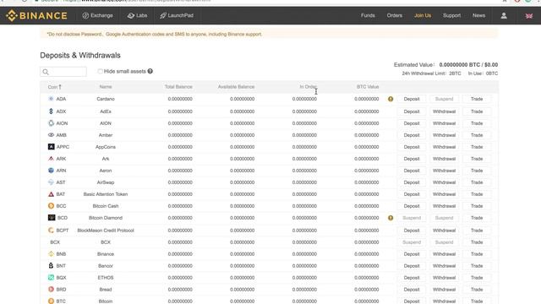Click the ADA coin icon
541x304 pixels.
tap(51, 99)
